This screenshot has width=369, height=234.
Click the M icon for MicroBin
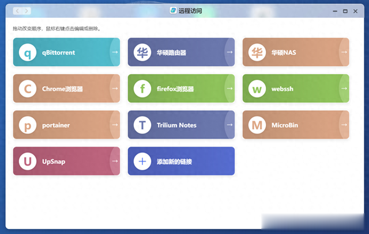tap(257, 125)
